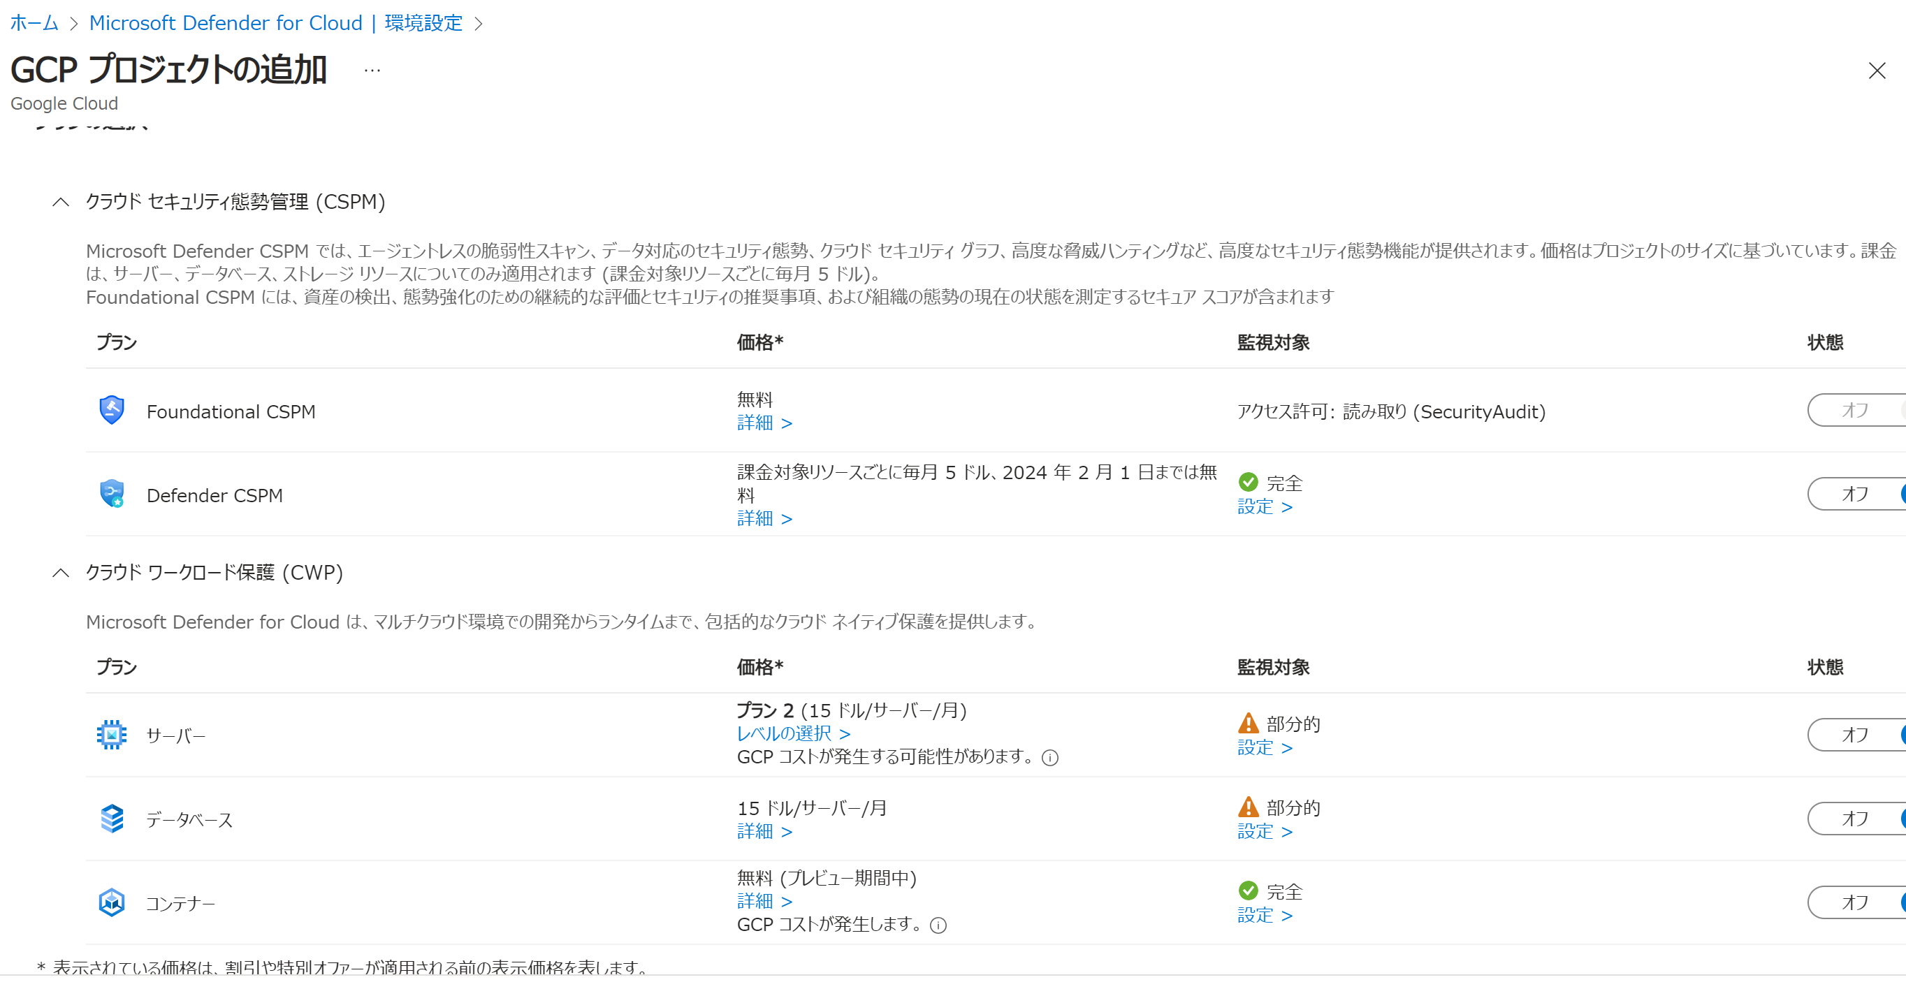Collapse the クラウド セキュリティ態勢管理 (CSPM) section
Viewport: 1906px width, 982px height.
[x=61, y=202]
